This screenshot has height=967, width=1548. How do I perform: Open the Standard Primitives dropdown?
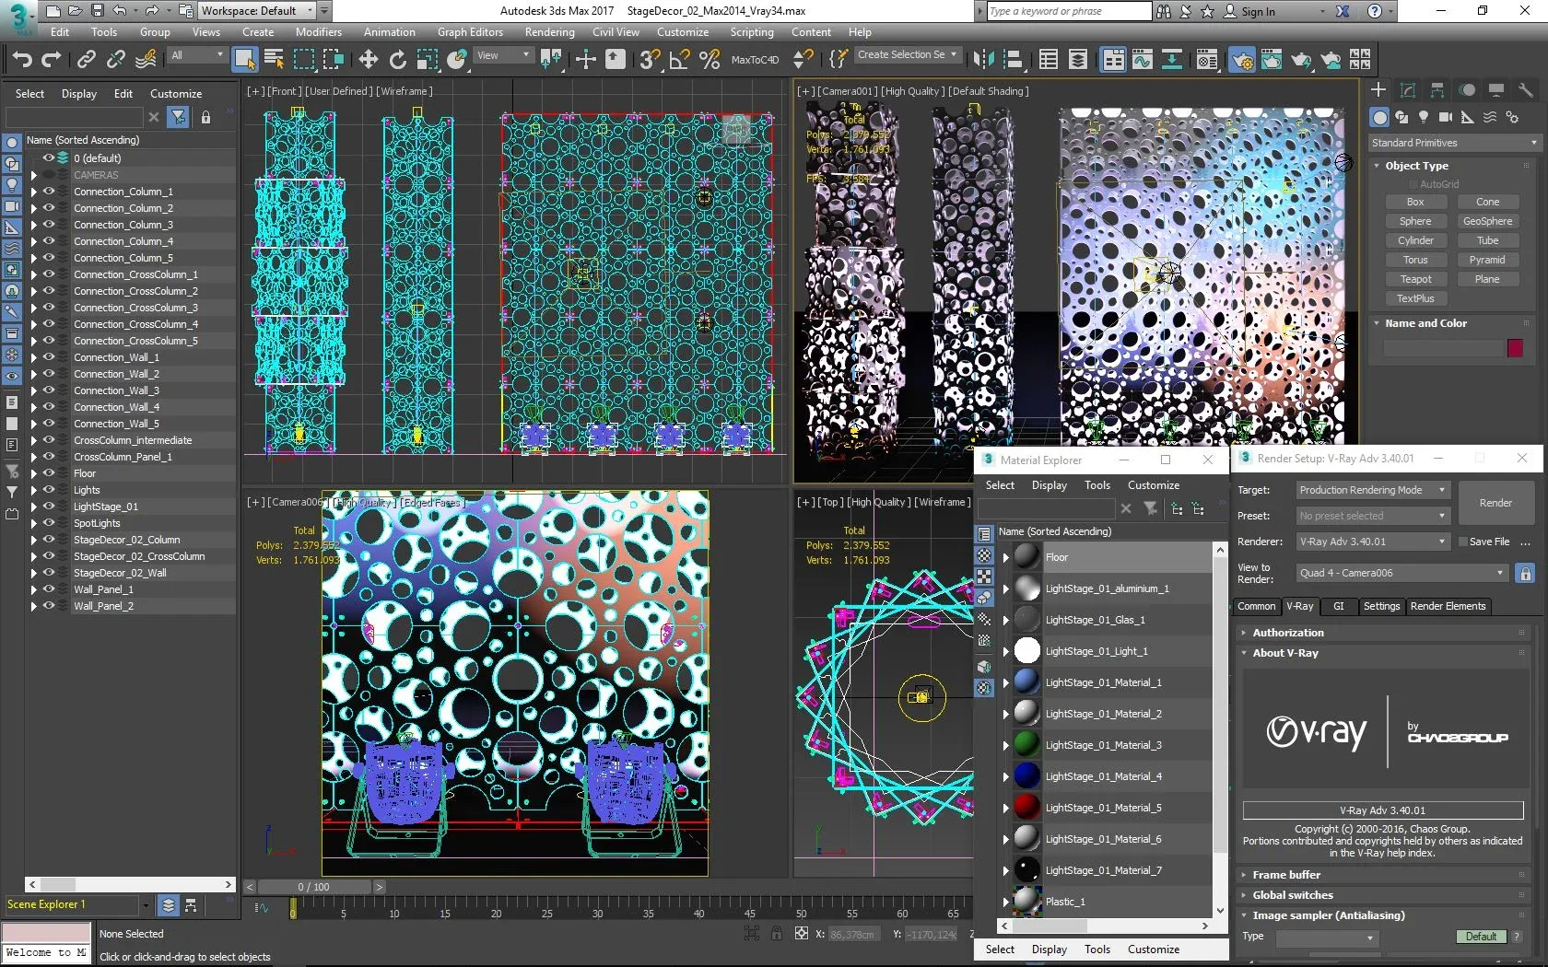[1454, 143]
